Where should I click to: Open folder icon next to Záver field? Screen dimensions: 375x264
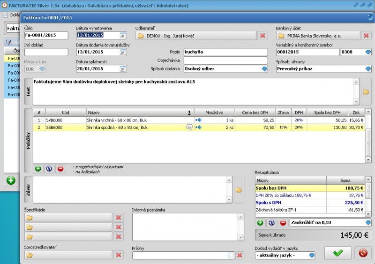tap(239, 190)
